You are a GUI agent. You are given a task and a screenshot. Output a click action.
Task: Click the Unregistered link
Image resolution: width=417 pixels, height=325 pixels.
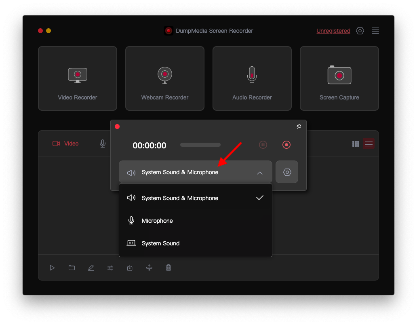(x=333, y=31)
